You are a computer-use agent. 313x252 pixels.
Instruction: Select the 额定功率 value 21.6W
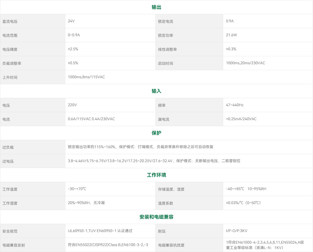click(232, 35)
